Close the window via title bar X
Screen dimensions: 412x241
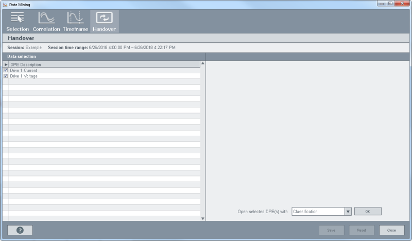pyautogui.click(x=402, y=4)
